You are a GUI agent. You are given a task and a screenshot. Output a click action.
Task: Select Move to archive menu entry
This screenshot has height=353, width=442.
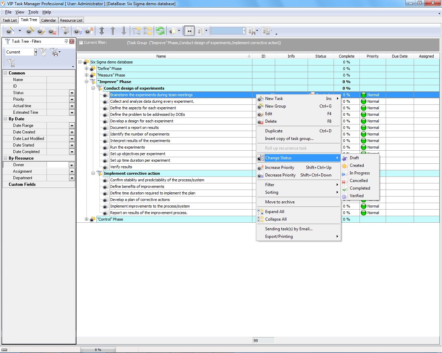pos(280,202)
